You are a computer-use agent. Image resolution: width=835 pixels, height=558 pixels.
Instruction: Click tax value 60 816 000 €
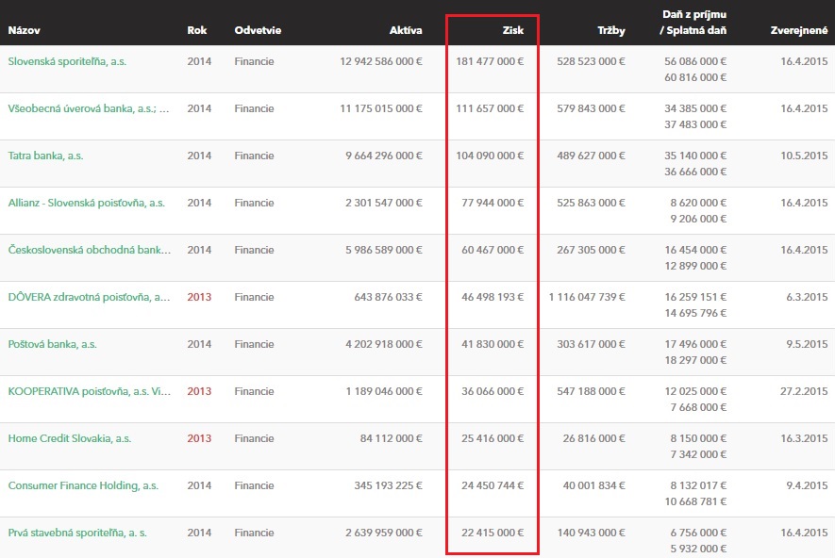tap(695, 77)
